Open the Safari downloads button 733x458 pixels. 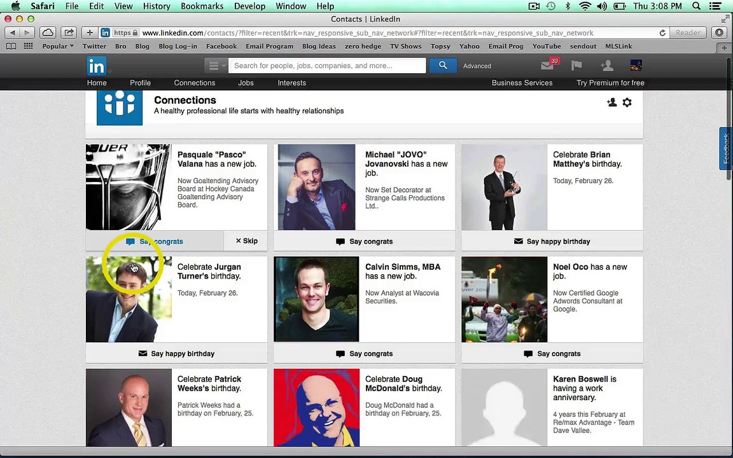coord(720,32)
